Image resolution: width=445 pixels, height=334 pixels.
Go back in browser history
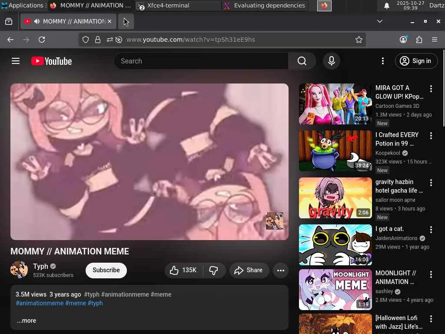tap(10, 40)
